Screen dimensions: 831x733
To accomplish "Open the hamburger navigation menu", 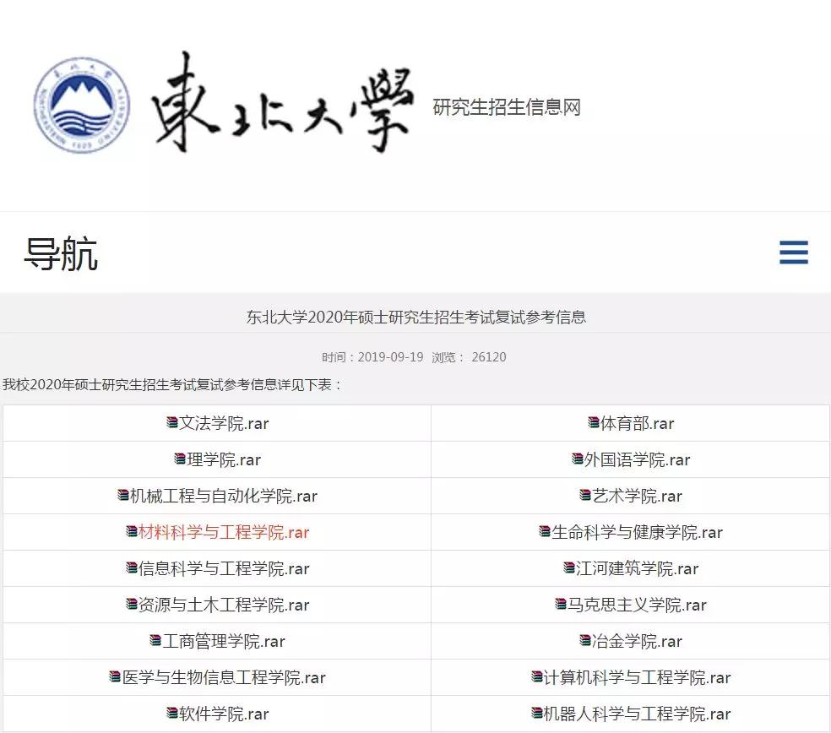I will [793, 252].
